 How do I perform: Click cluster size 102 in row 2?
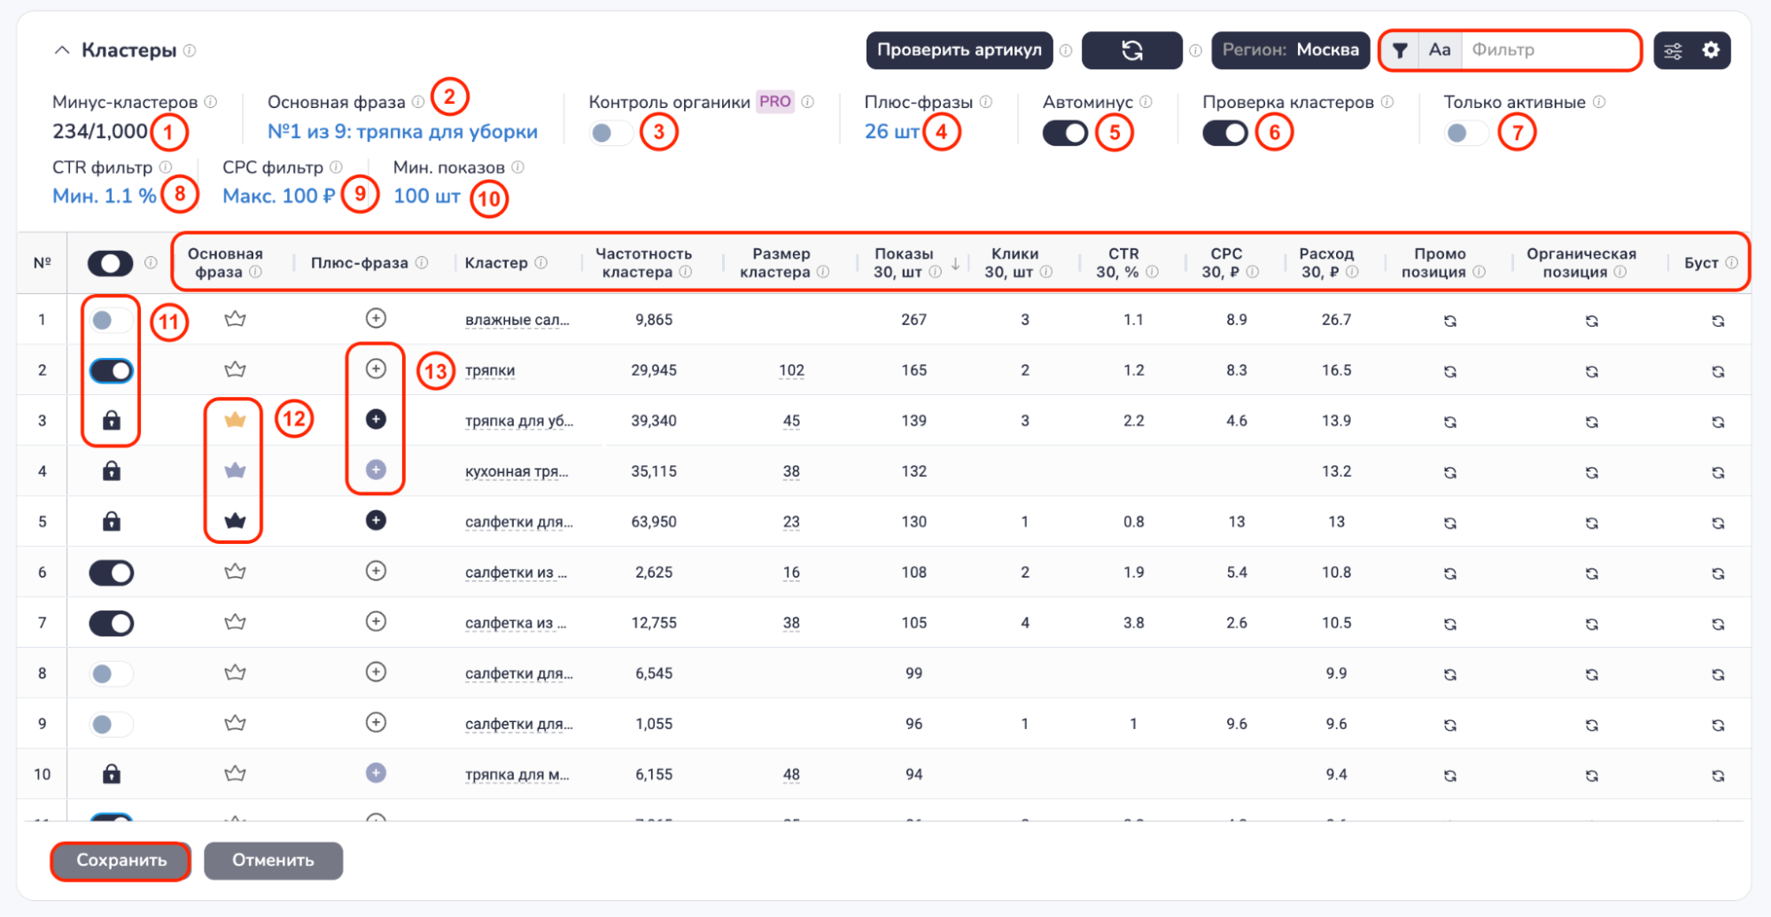(791, 370)
